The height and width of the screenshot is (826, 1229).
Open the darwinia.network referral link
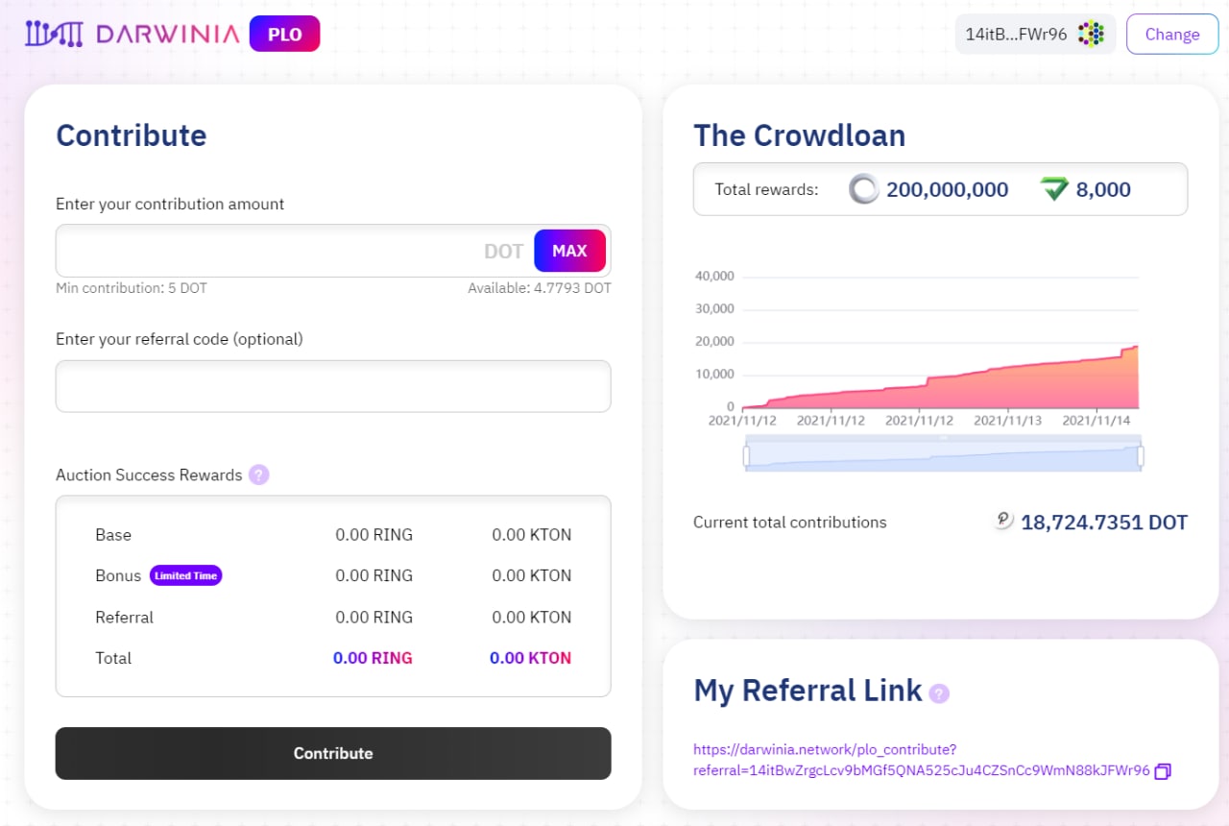(x=921, y=760)
